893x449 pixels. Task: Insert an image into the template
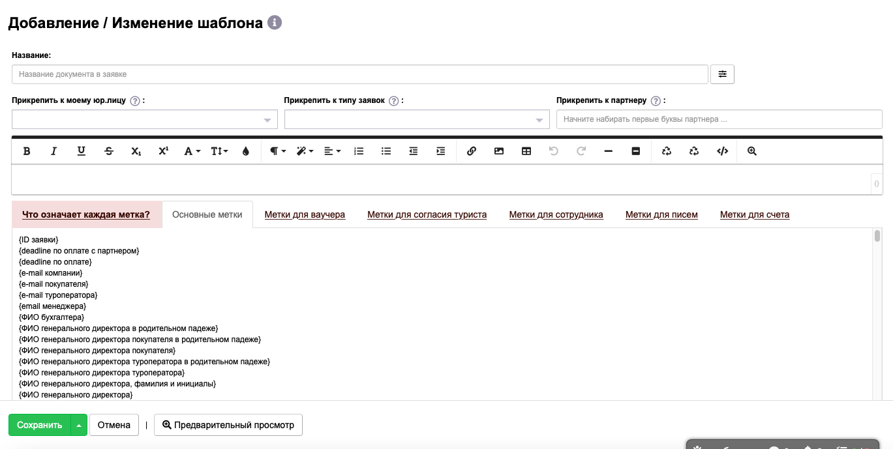pos(499,151)
